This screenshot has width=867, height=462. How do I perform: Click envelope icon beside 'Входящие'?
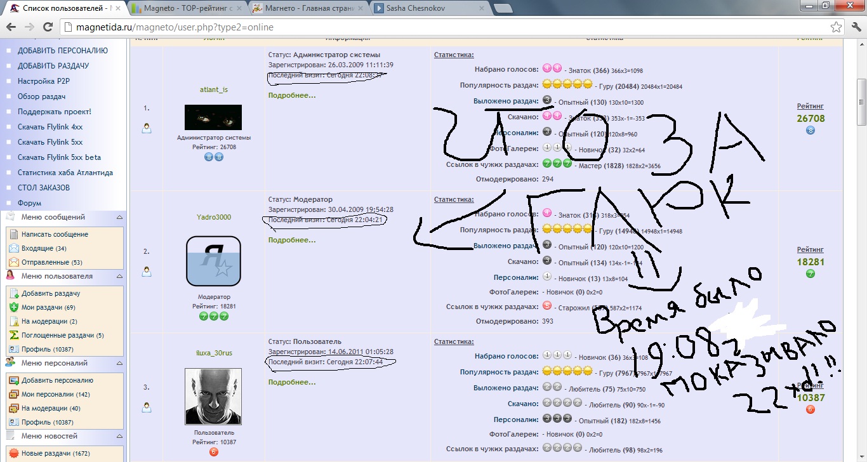point(14,248)
